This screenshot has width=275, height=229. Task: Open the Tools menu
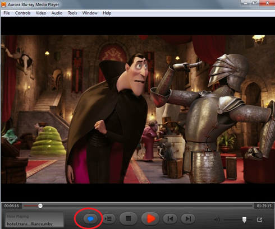pyautogui.click(x=72, y=13)
